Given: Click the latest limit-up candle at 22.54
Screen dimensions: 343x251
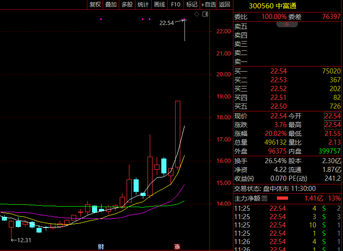Looking at the screenshot, I should 184,31.
